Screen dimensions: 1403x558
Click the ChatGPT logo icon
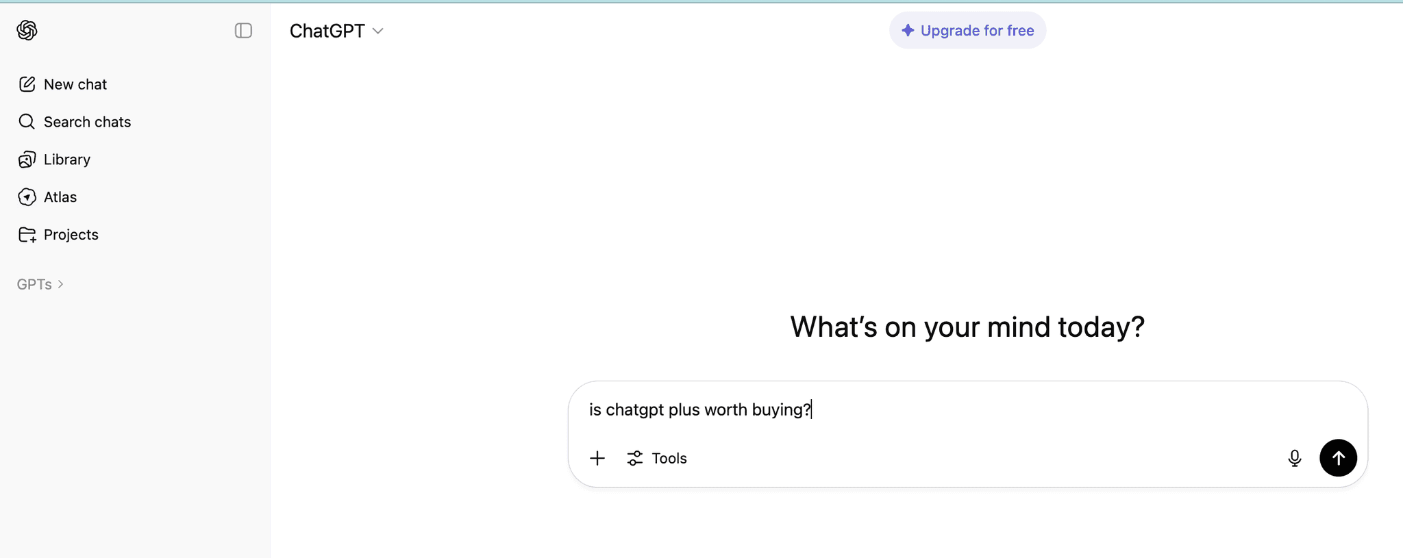[27, 30]
